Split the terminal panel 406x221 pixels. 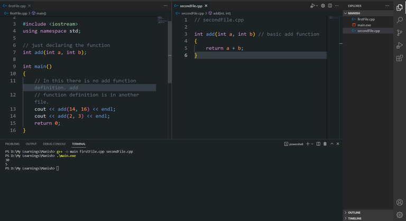click(x=318, y=144)
